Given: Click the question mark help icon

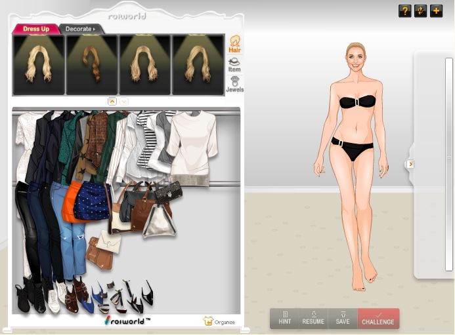Looking at the screenshot, I should point(404,11).
